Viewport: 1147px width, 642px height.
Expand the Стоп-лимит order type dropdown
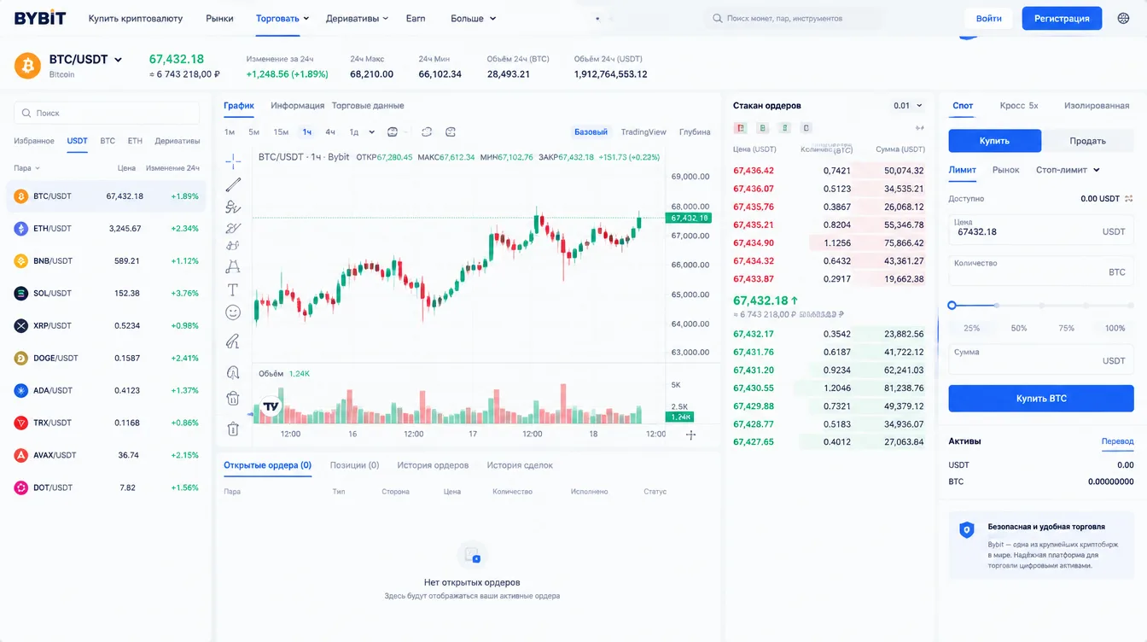tap(1068, 170)
